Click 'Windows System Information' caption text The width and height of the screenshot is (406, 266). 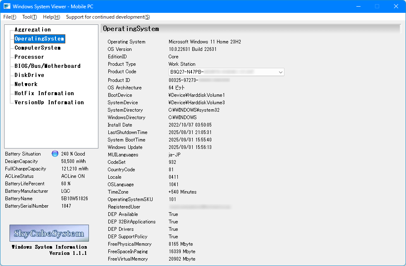49,247
